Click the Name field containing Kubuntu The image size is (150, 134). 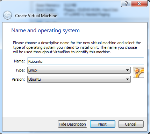[86, 61]
